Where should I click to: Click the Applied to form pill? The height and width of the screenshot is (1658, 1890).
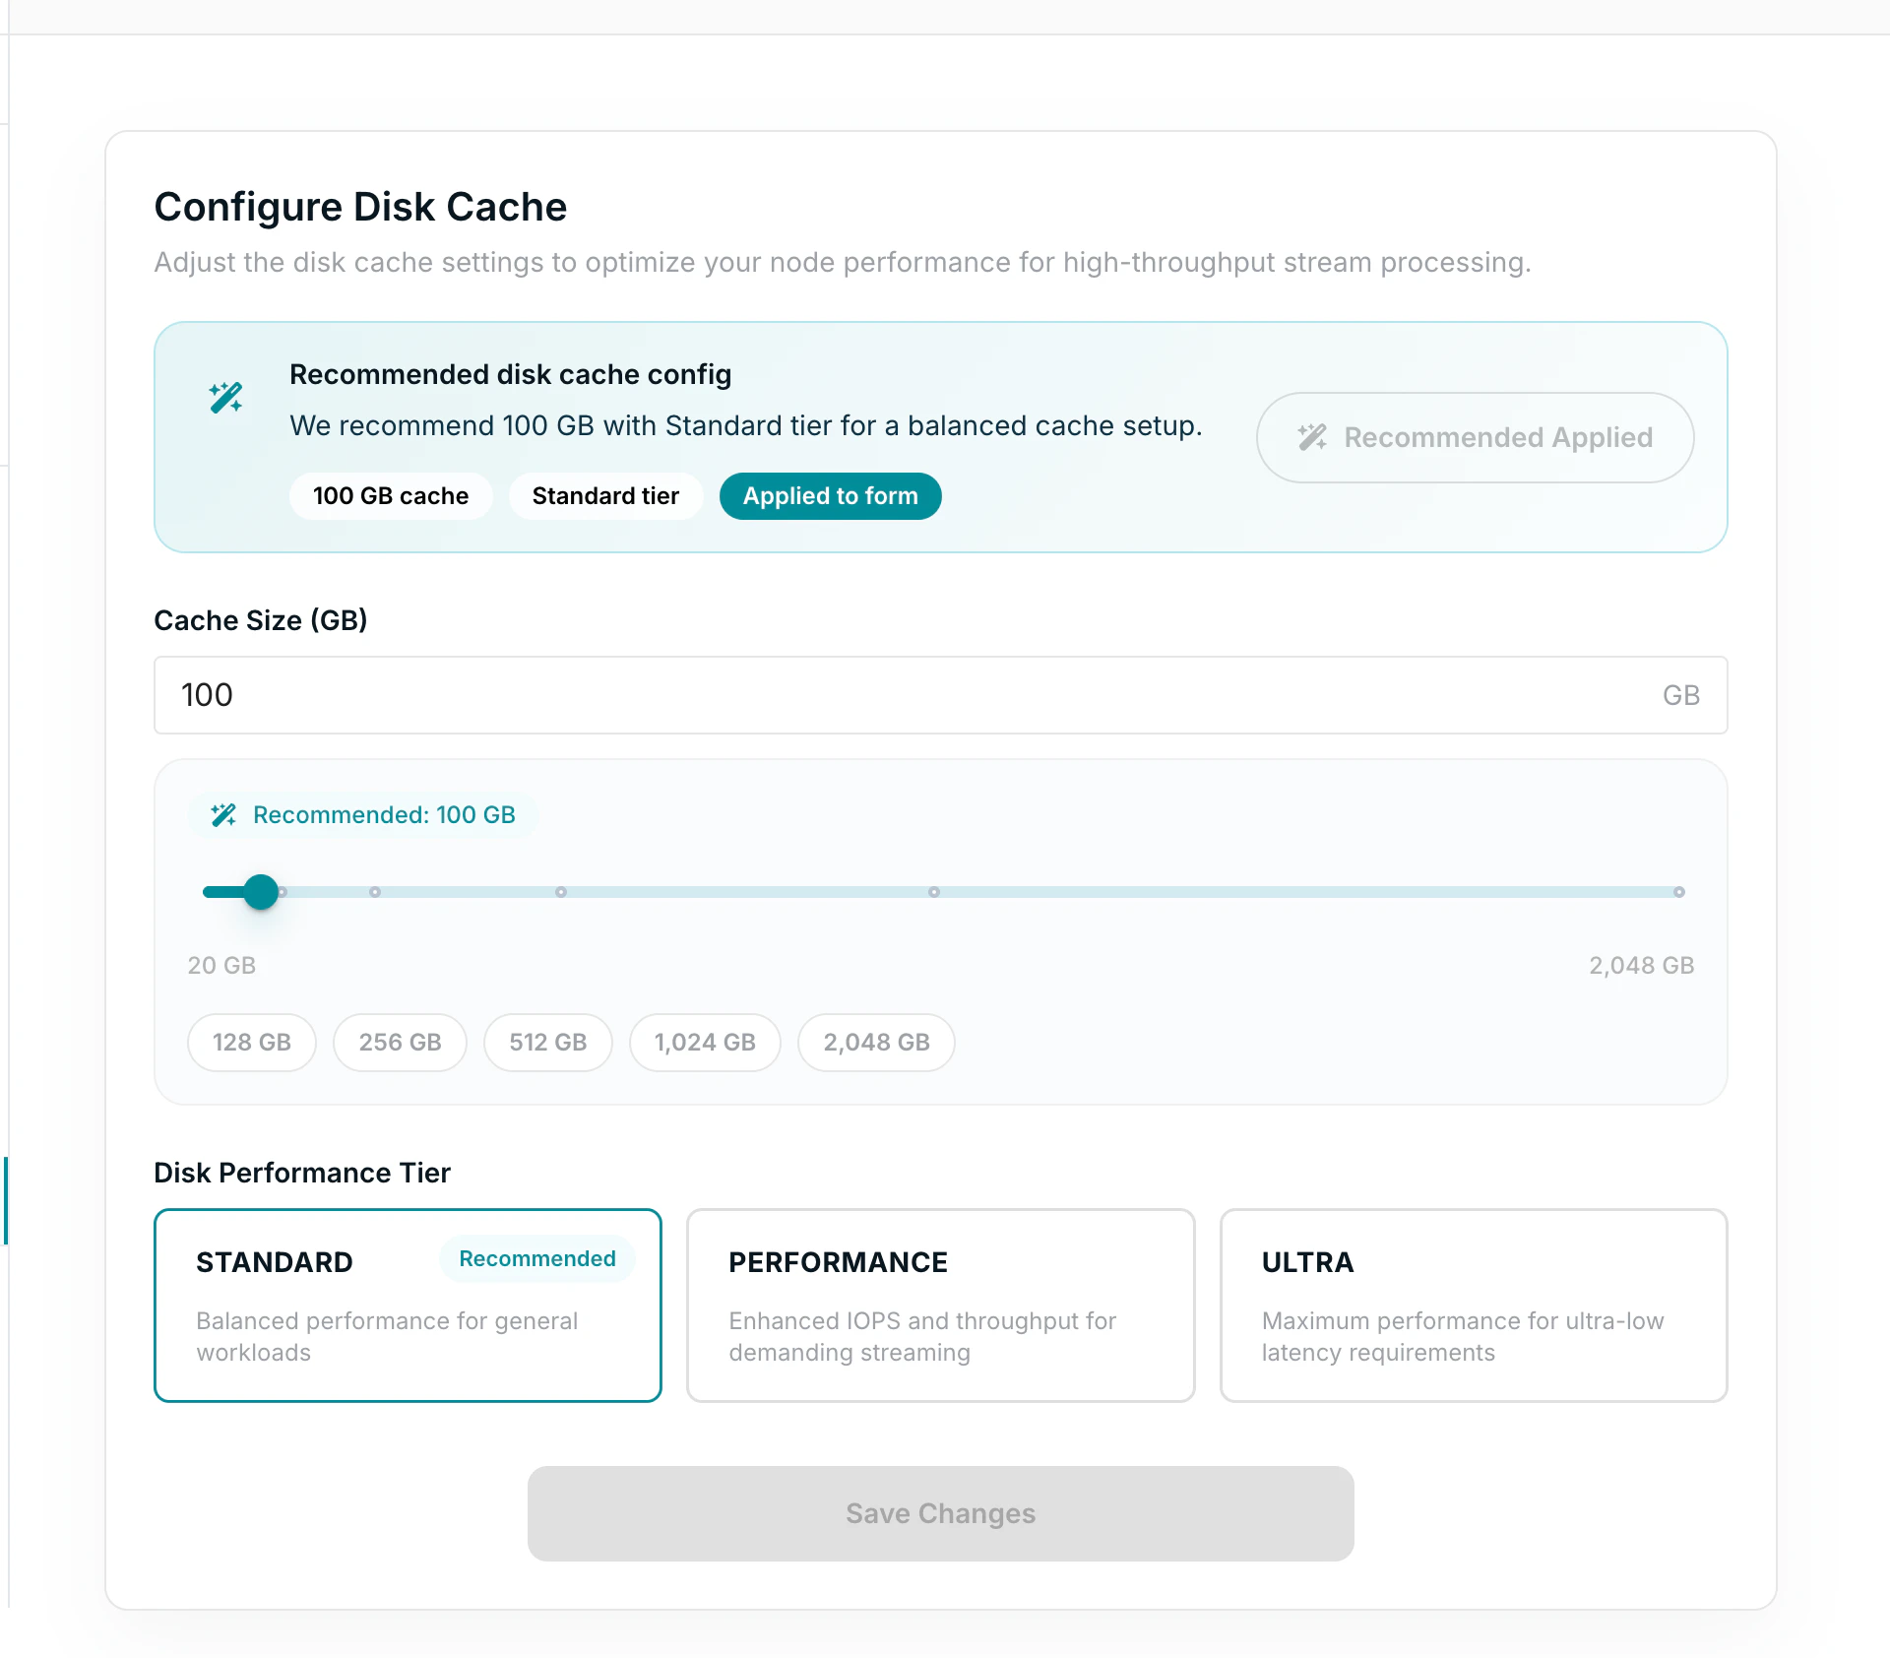tap(830, 496)
